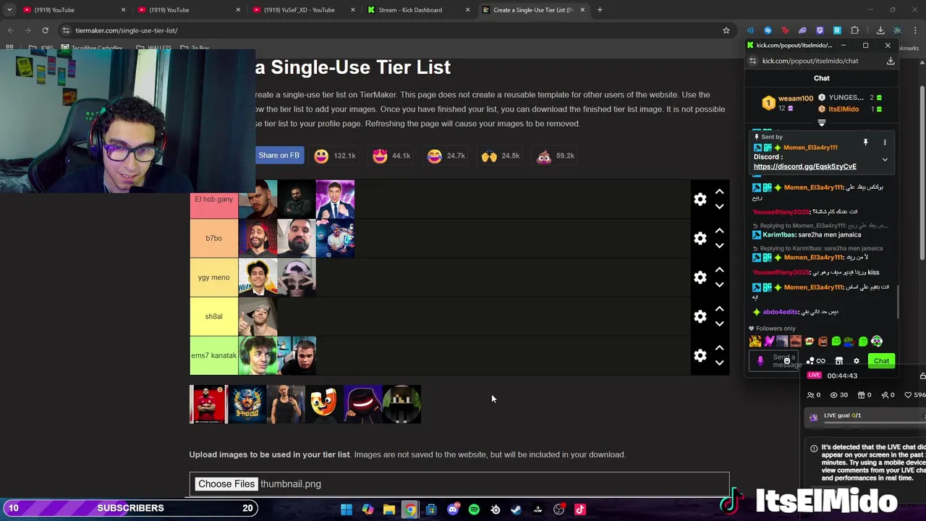Click the green ems7 kanatak tier label

213,355
